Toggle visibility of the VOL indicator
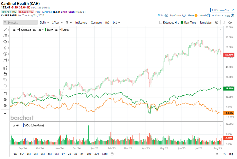This screenshot has height=159, width=237. pyautogui.click(x=18, y=126)
